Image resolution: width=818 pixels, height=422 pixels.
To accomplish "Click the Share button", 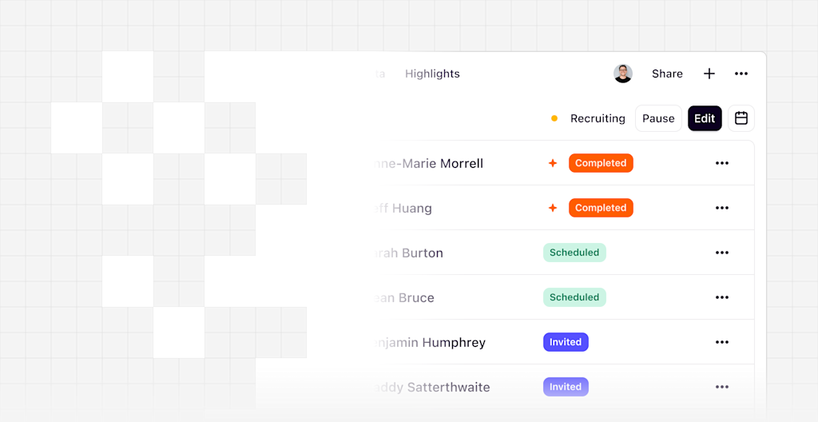I will (667, 74).
